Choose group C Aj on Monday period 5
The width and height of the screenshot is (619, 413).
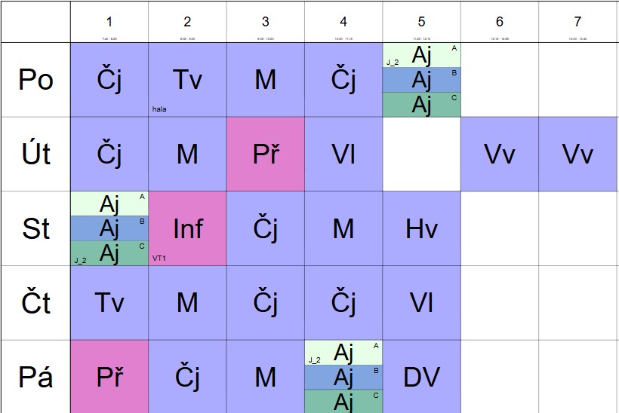point(422,105)
